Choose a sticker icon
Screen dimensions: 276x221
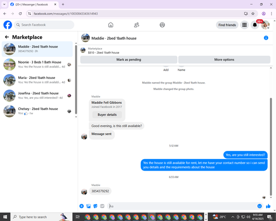tap(95, 206)
